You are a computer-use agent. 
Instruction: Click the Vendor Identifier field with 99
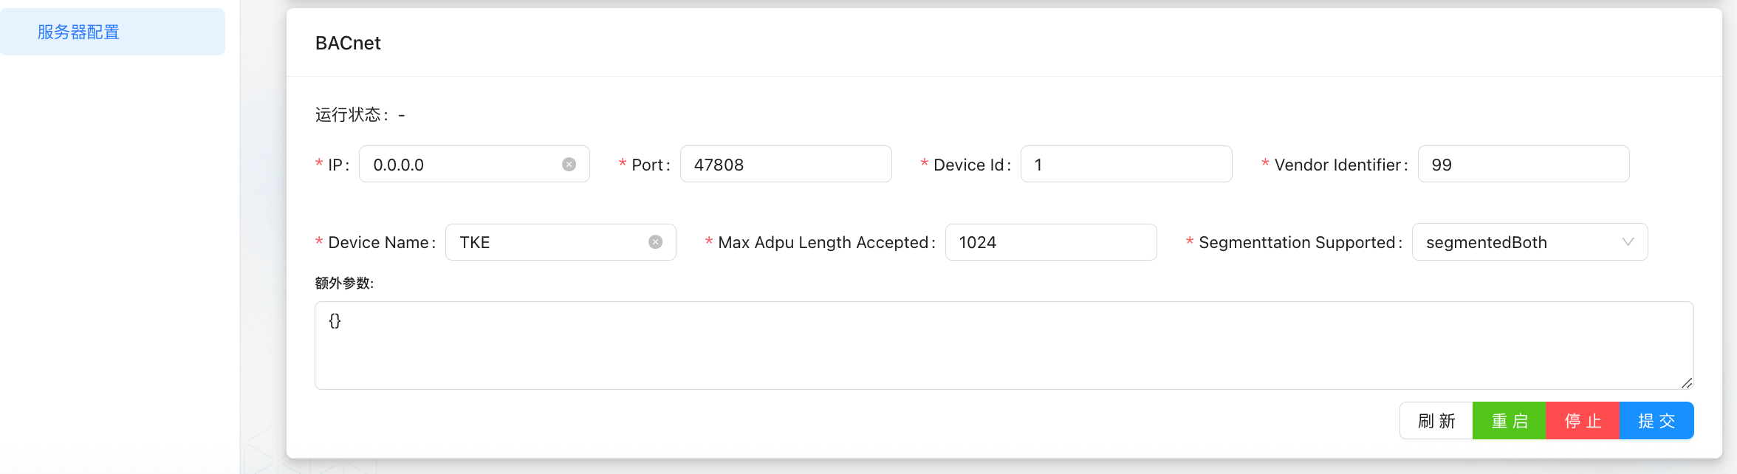(x=1522, y=165)
